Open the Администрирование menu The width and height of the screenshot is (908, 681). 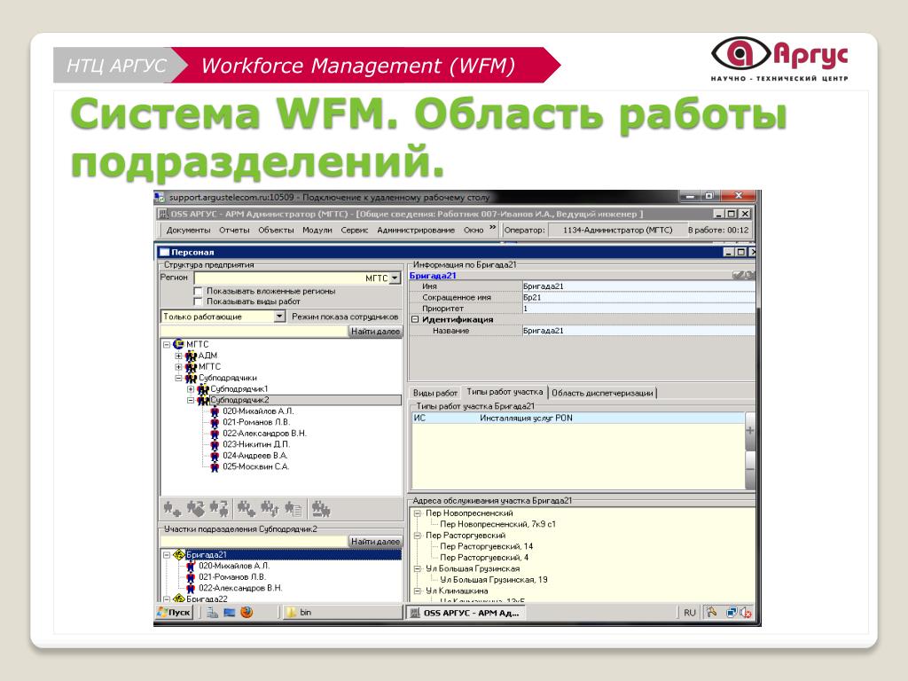click(x=416, y=230)
